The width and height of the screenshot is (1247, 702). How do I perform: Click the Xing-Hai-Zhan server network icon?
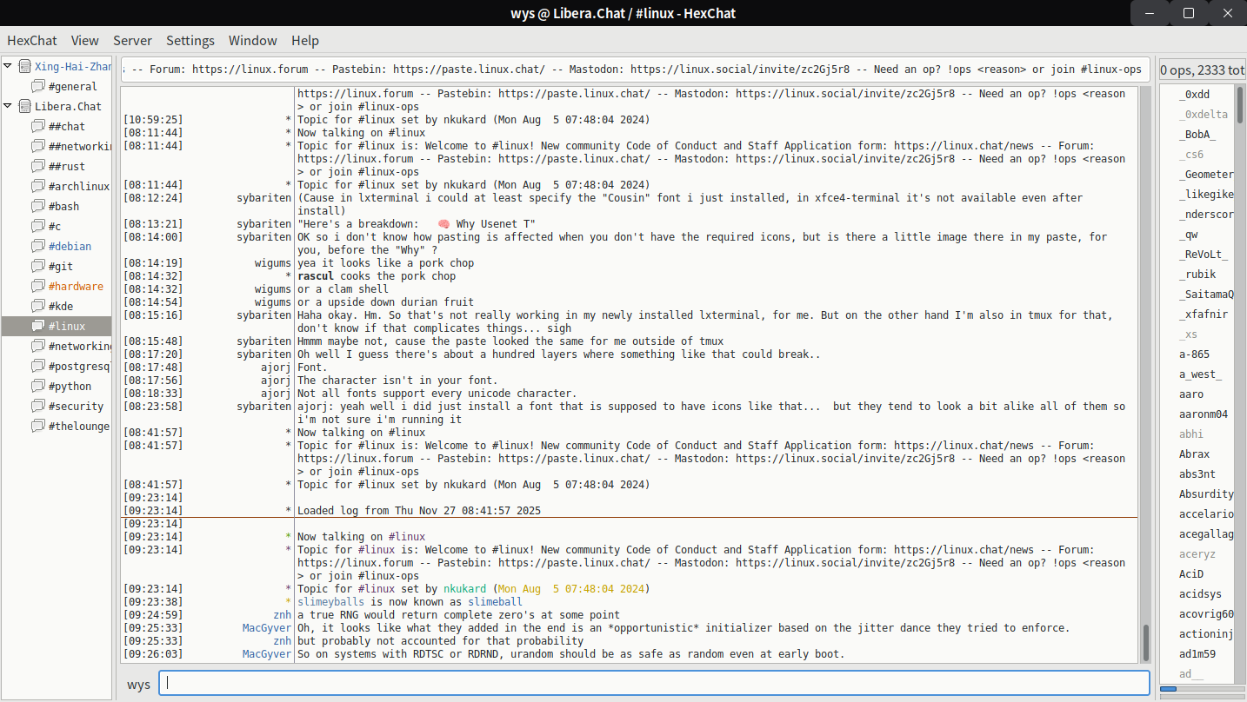tap(24, 66)
